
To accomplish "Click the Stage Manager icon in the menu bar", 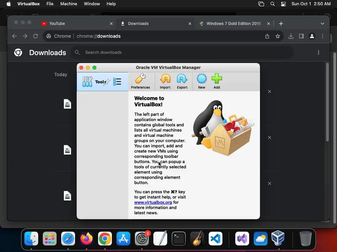I will click(261, 4).
